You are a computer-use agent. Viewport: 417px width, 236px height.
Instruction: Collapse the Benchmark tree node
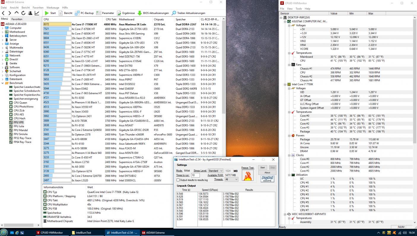pos(3,83)
